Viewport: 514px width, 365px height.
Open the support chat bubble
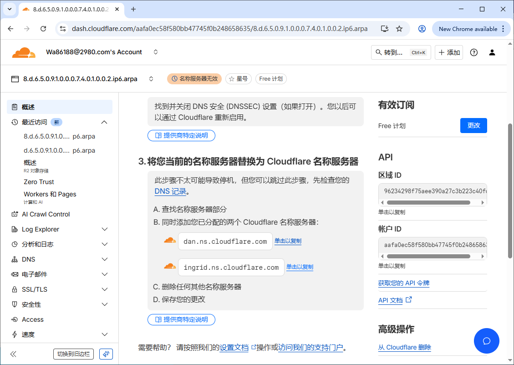pyautogui.click(x=487, y=341)
